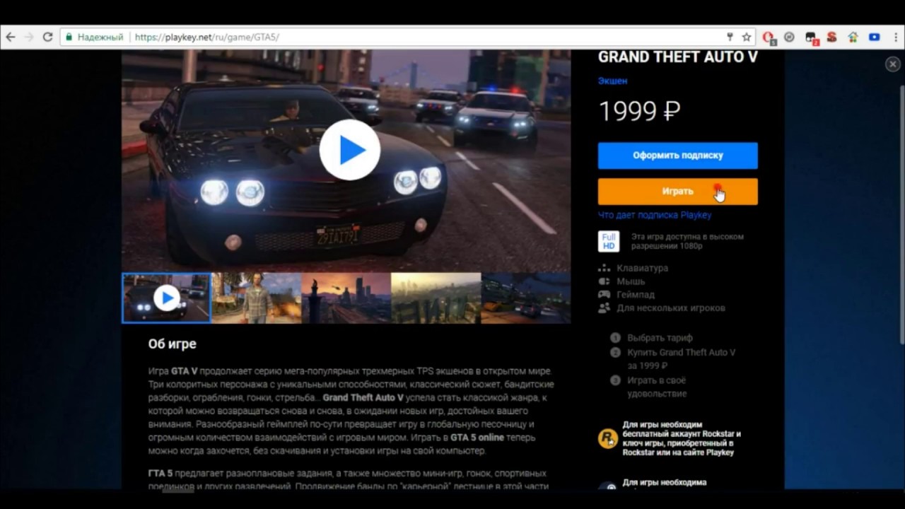Click the orange Играть button
The height and width of the screenshot is (509, 905).
677,192
